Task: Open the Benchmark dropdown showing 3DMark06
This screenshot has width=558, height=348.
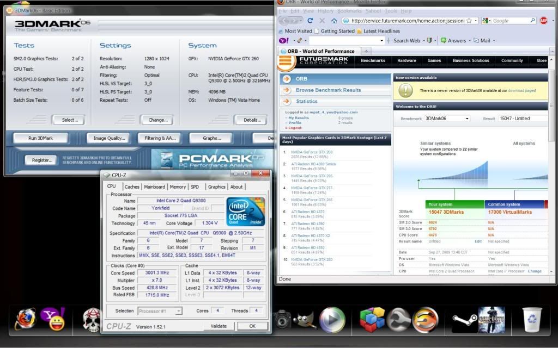Action: 447,118
